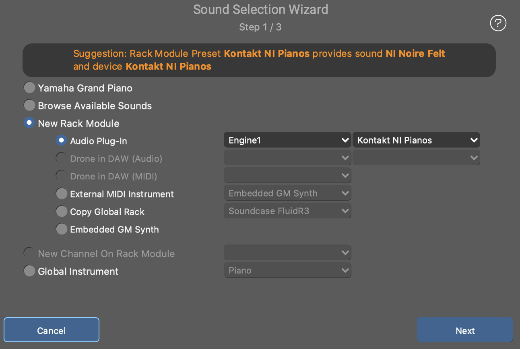Choose External MIDI Instrument option
Image resolution: width=520 pixels, height=349 pixels.
(x=62, y=194)
